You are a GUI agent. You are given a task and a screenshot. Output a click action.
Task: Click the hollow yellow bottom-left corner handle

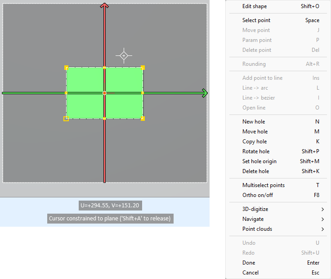[x=66, y=119]
